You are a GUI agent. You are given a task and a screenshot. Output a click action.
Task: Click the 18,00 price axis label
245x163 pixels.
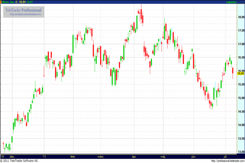pos(241,17)
